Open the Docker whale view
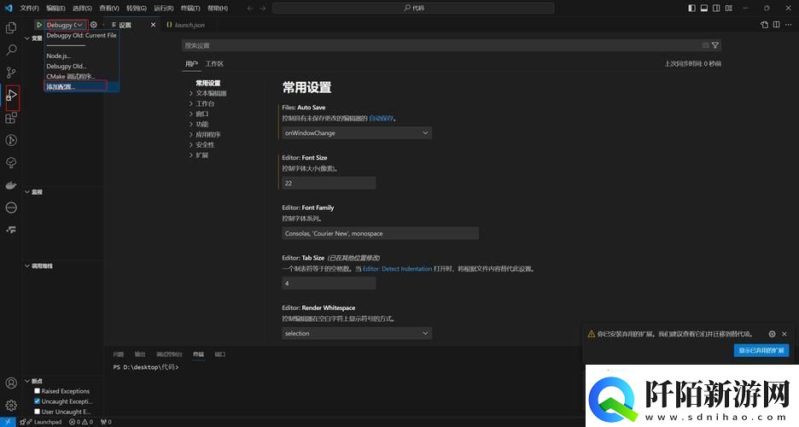799x427 pixels. tap(11, 185)
